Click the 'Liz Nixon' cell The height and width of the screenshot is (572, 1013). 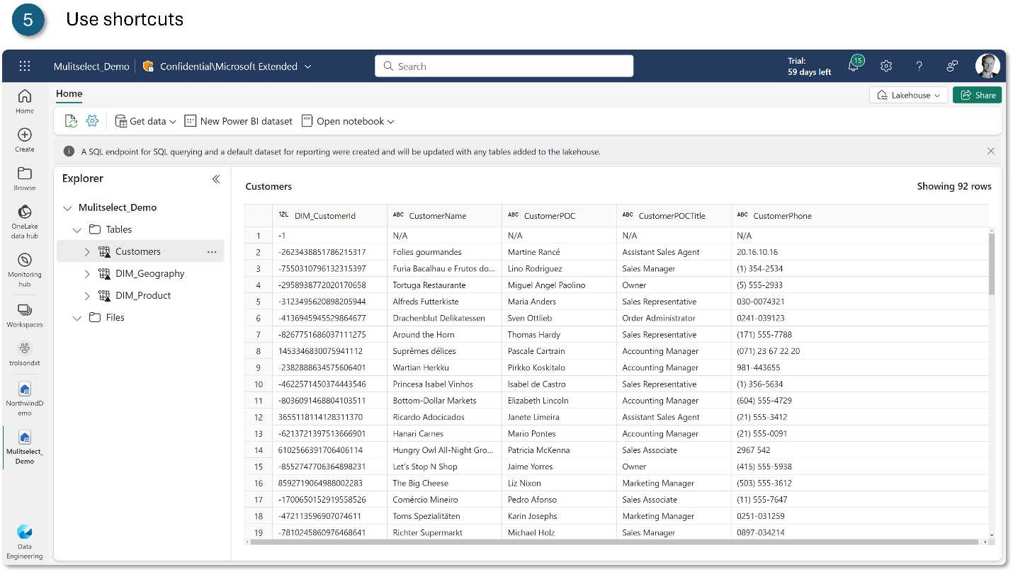click(x=559, y=483)
